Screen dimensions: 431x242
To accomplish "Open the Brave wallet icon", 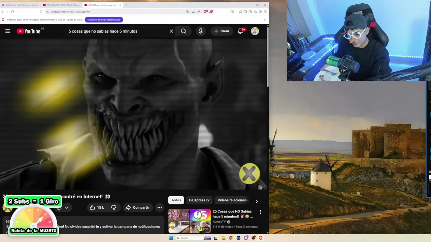I will [250, 12].
